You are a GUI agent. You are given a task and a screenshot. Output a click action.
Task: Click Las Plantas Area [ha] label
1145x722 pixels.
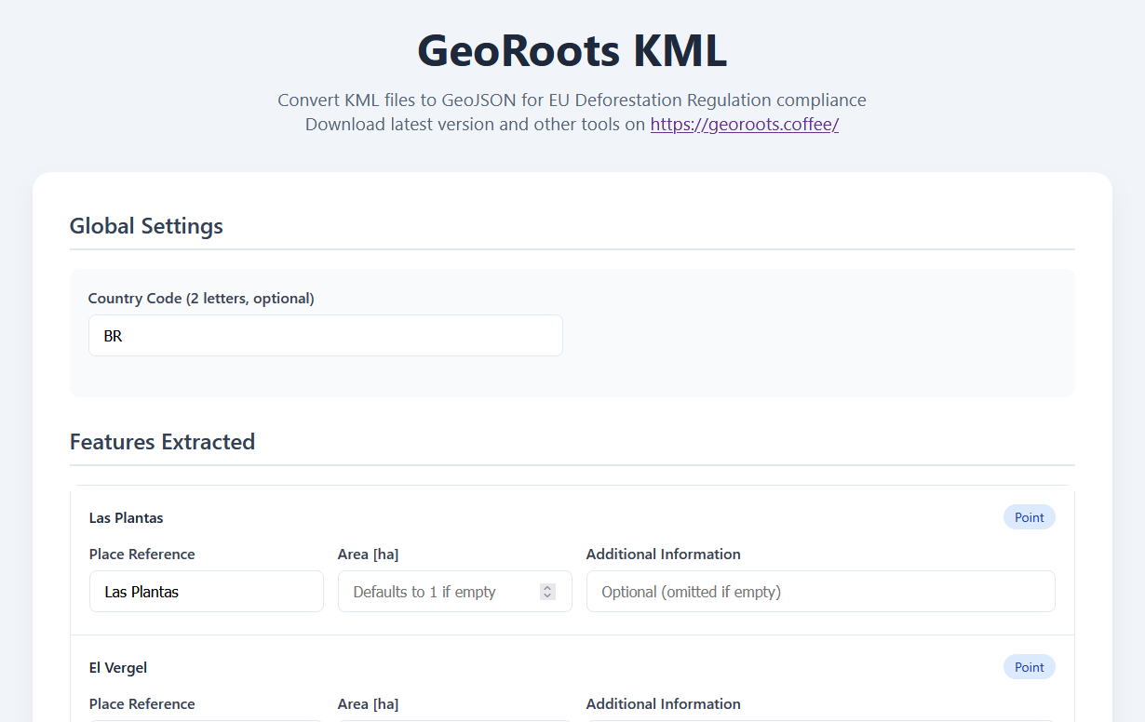point(368,555)
